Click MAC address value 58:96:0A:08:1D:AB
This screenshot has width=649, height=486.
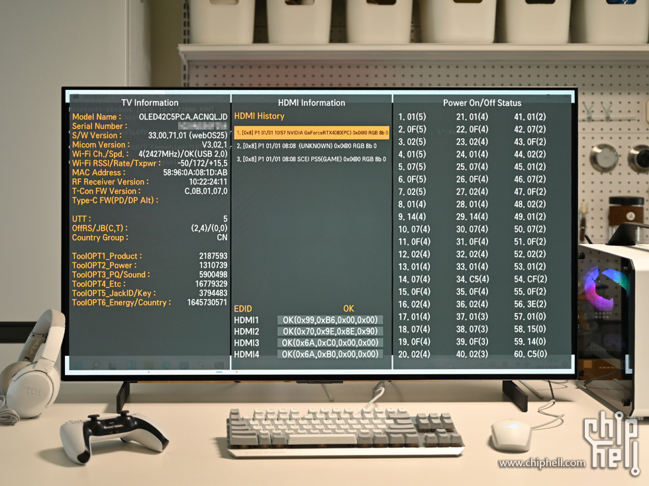(195, 173)
